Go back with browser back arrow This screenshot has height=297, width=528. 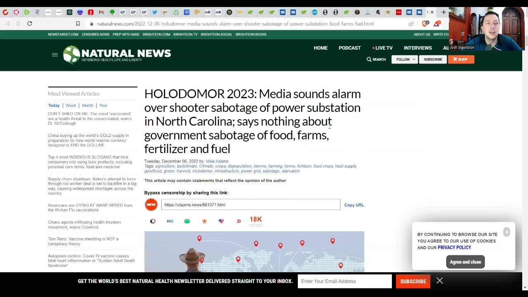pyautogui.click(x=8, y=24)
